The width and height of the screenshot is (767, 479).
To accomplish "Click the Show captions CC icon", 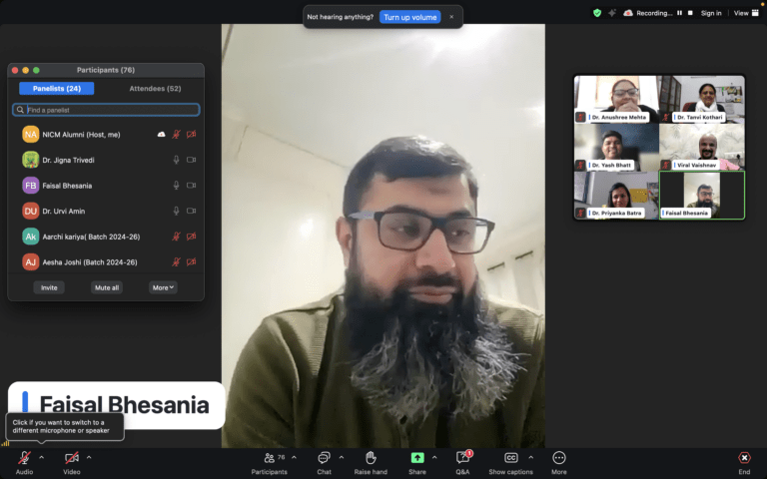I will [x=510, y=457].
